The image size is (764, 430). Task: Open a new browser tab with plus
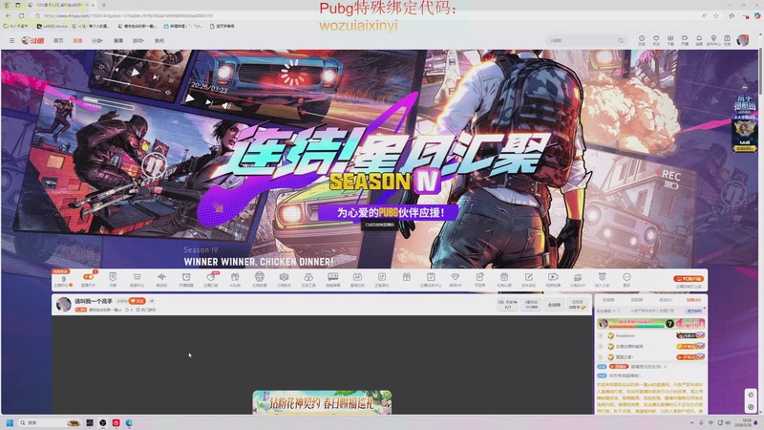point(104,5)
